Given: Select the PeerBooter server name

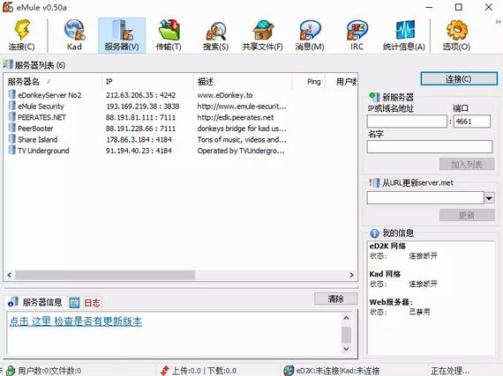Looking at the screenshot, I should click(x=35, y=129).
